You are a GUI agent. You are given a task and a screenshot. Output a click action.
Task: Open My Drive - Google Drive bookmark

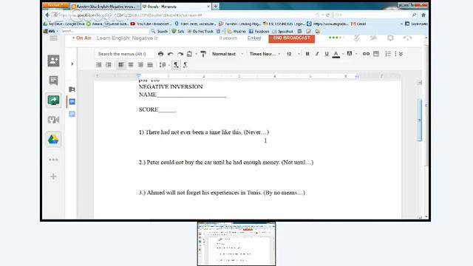[64, 24]
